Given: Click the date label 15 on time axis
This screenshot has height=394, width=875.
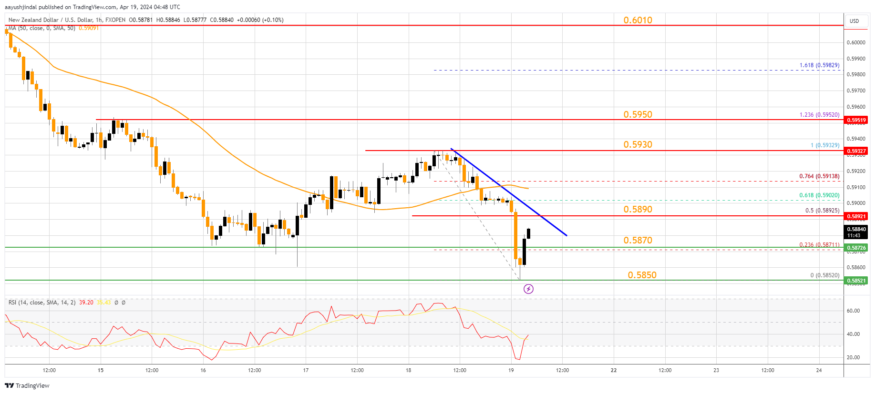Looking at the screenshot, I should (101, 370).
